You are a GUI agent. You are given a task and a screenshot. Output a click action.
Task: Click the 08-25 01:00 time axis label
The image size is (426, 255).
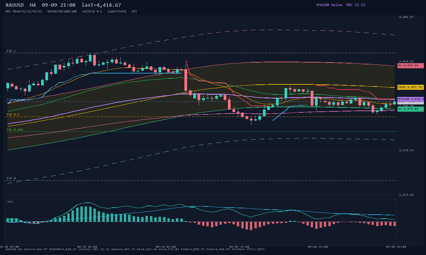[87, 247]
